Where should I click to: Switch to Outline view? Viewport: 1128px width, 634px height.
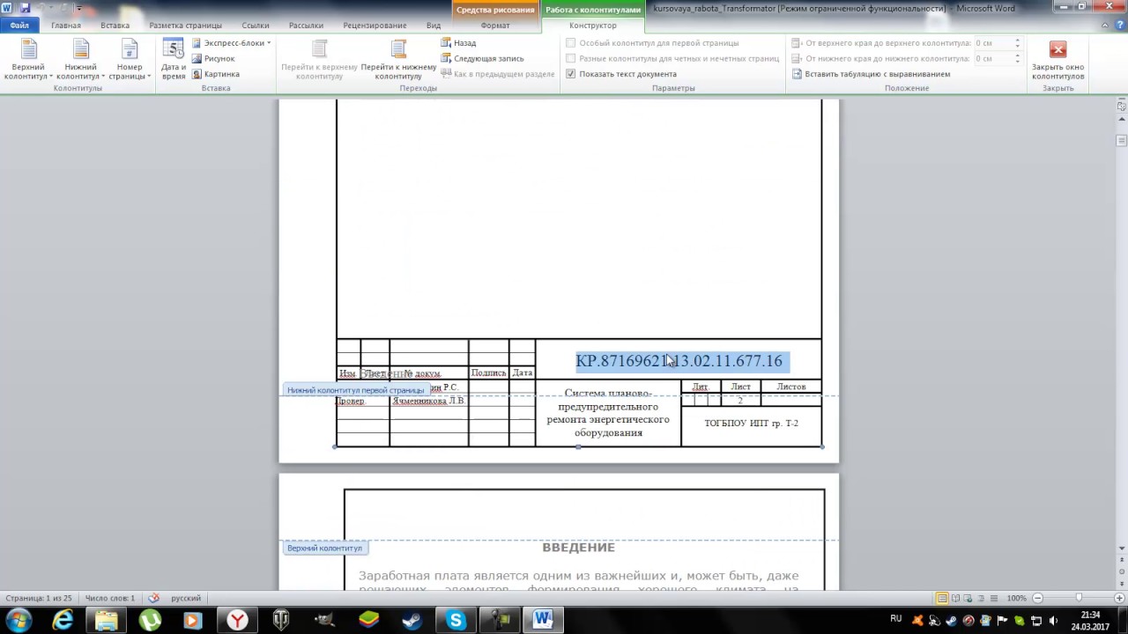[980, 599]
